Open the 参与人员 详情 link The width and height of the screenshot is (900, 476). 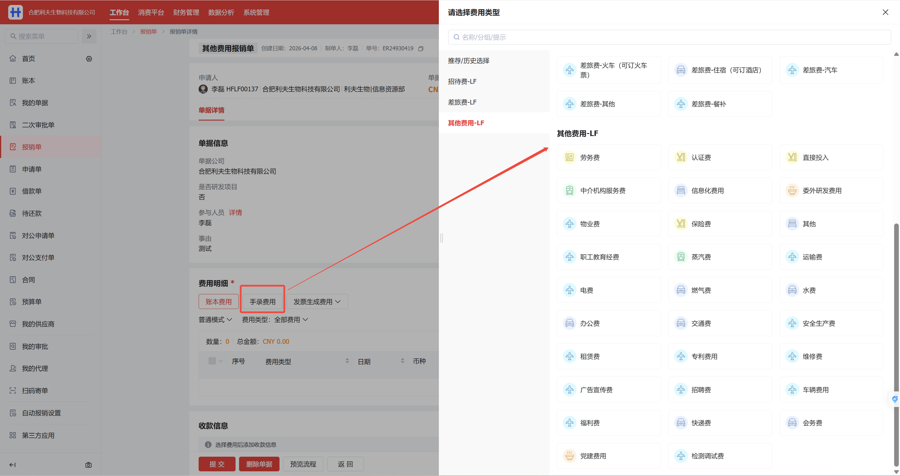(x=235, y=212)
